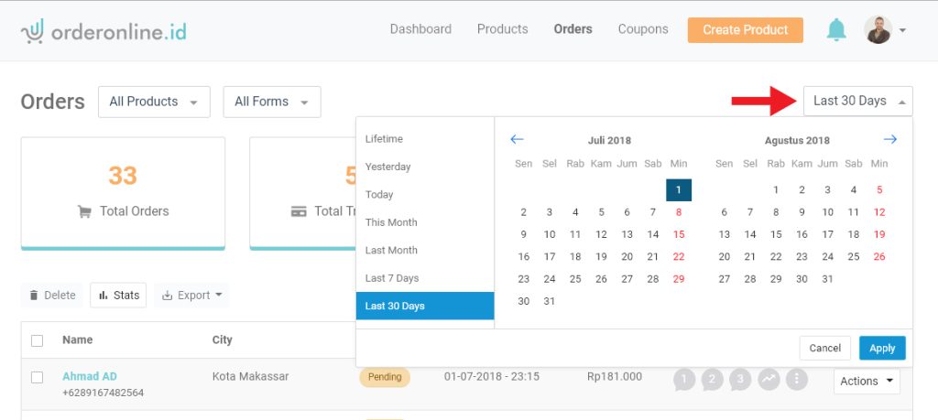Click the Create Product button
The width and height of the screenshot is (938, 420).
[x=745, y=30]
